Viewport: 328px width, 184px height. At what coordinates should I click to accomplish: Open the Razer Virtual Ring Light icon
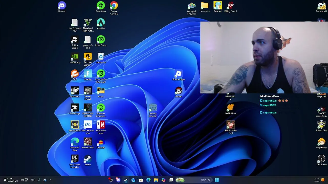pyautogui.click(x=101, y=76)
